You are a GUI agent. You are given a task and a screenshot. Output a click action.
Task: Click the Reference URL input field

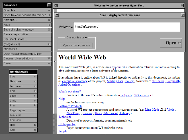coord(126,27)
